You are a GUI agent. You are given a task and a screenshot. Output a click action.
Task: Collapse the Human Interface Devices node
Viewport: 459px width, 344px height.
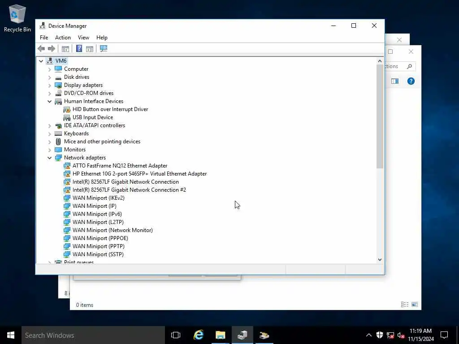[x=49, y=101]
